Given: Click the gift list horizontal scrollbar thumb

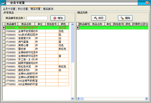Looking at the screenshot, I should [82, 99].
